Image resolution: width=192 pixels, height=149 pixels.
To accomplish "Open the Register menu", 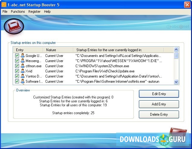I will click(x=34, y=12).
